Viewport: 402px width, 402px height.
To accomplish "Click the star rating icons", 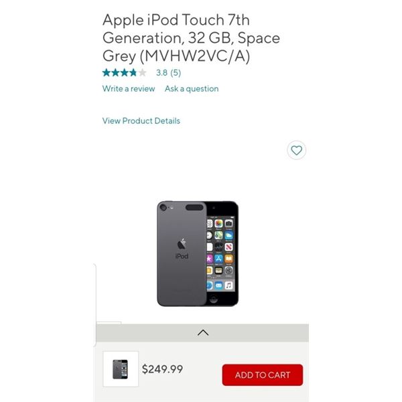I will 125,73.
